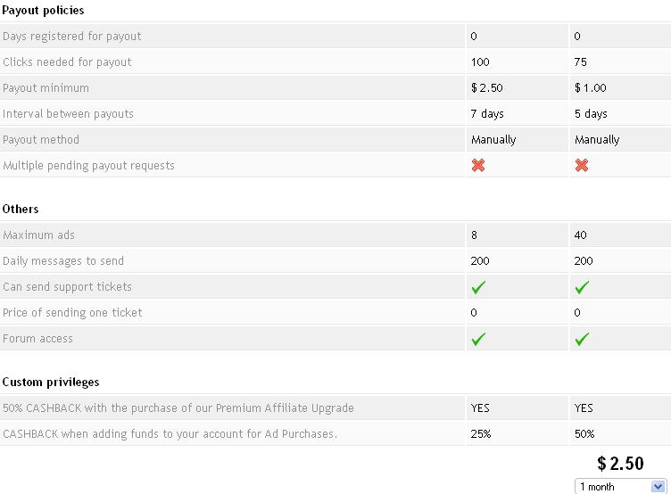Click the "$ 1.00" payout minimum value
Image resolution: width=671 pixels, height=494 pixels.
coord(591,88)
